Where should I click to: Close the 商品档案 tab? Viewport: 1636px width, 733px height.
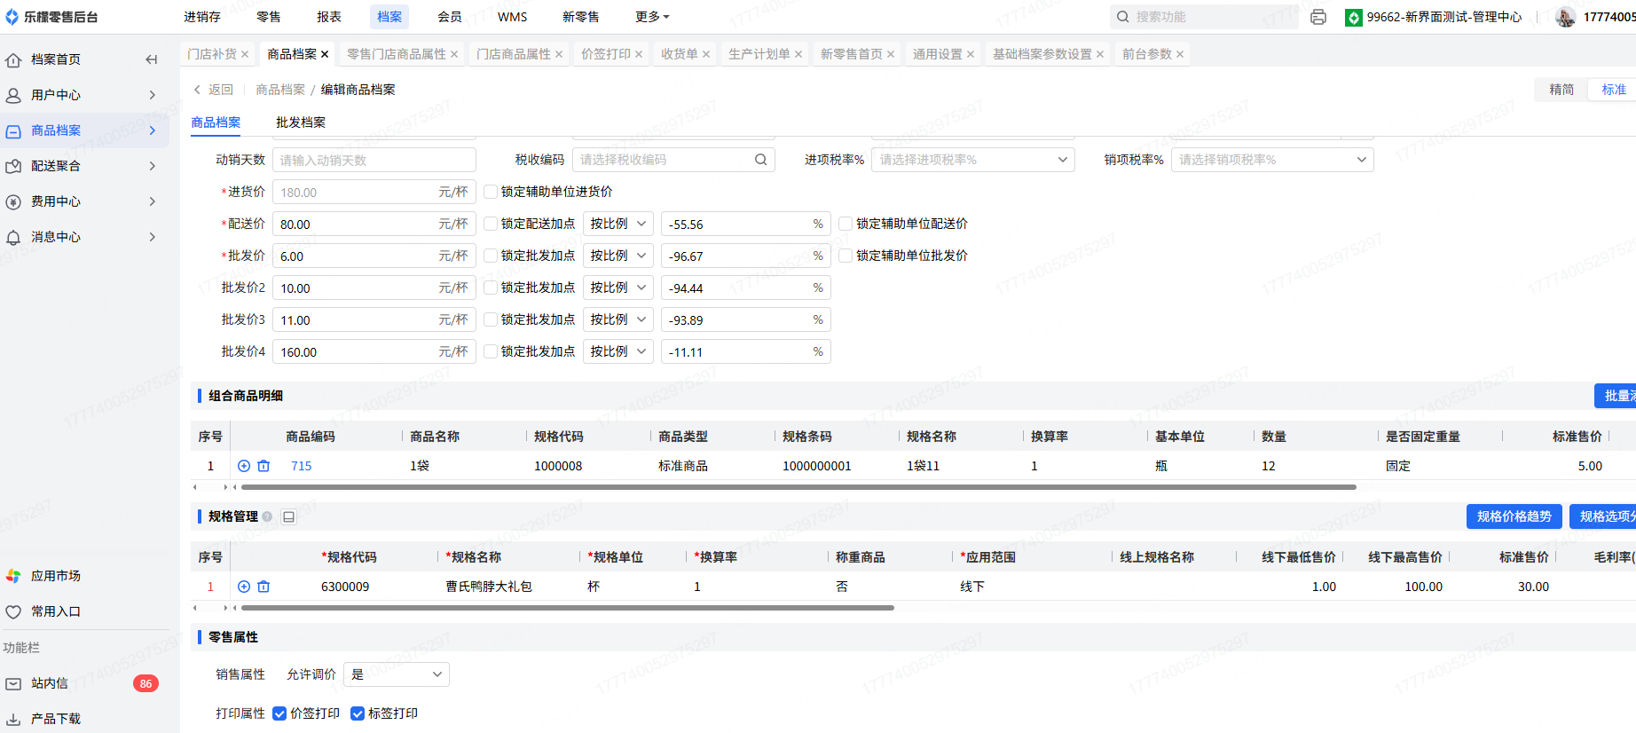tap(325, 54)
